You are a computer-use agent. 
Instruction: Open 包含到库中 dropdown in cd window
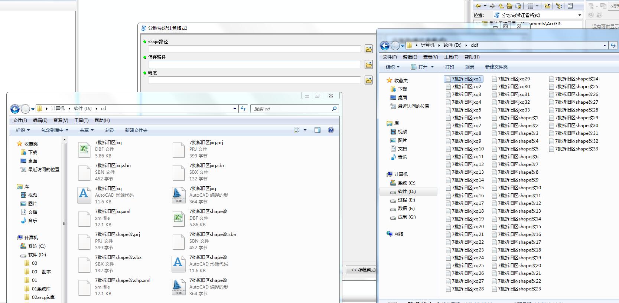click(55, 130)
